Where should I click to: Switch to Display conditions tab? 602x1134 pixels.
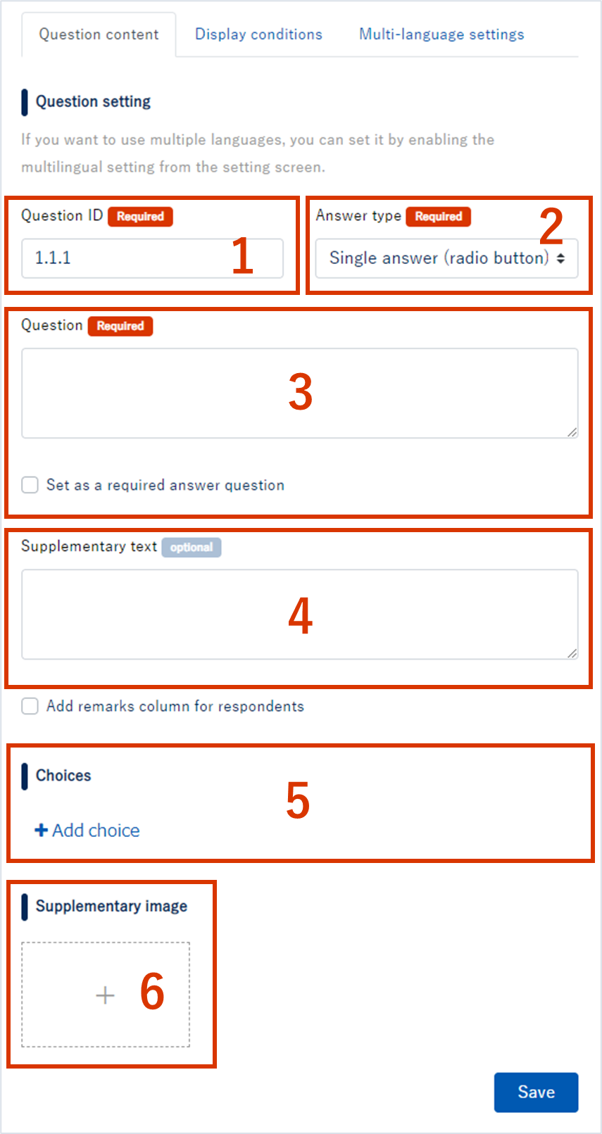point(258,34)
